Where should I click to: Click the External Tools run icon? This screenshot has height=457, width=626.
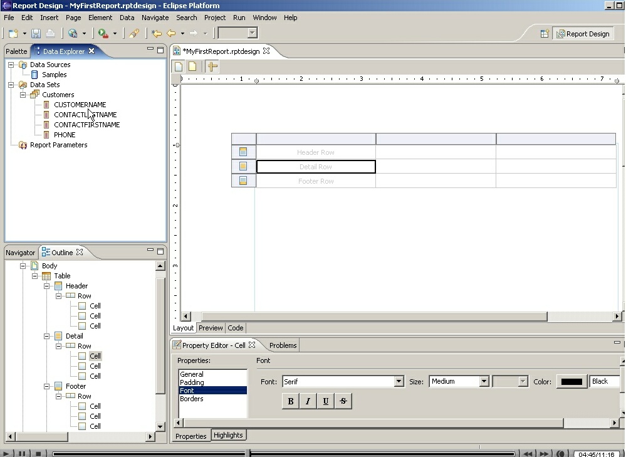[x=103, y=34]
